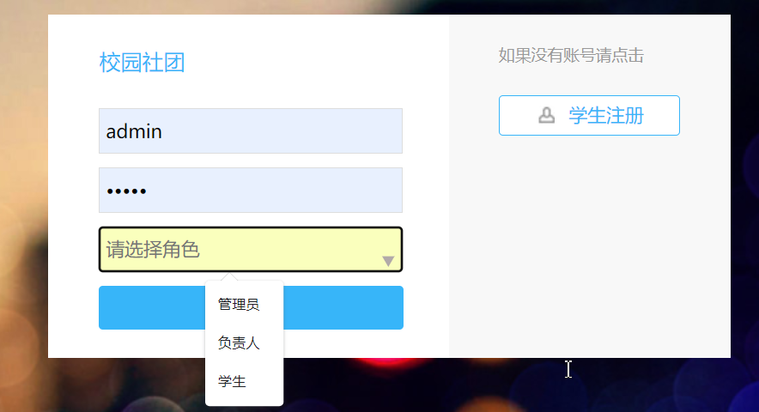Click the 请选择角色 placeholder text
The height and width of the screenshot is (412, 759).
pos(153,250)
